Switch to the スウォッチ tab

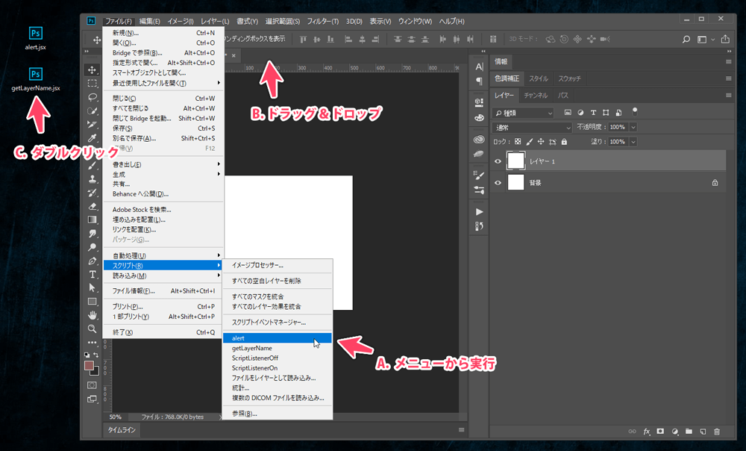click(569, 78)
